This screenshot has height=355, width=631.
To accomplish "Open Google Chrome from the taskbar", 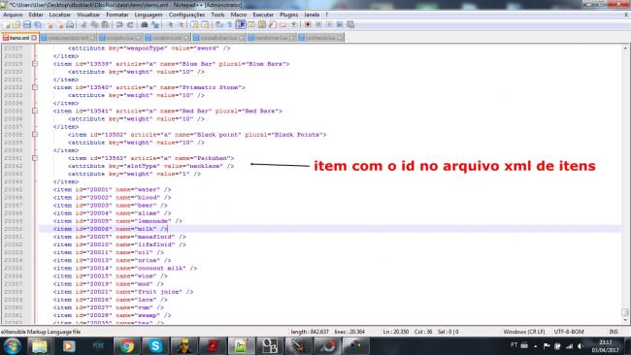I will pyautogui.click(x=127, y=345).
